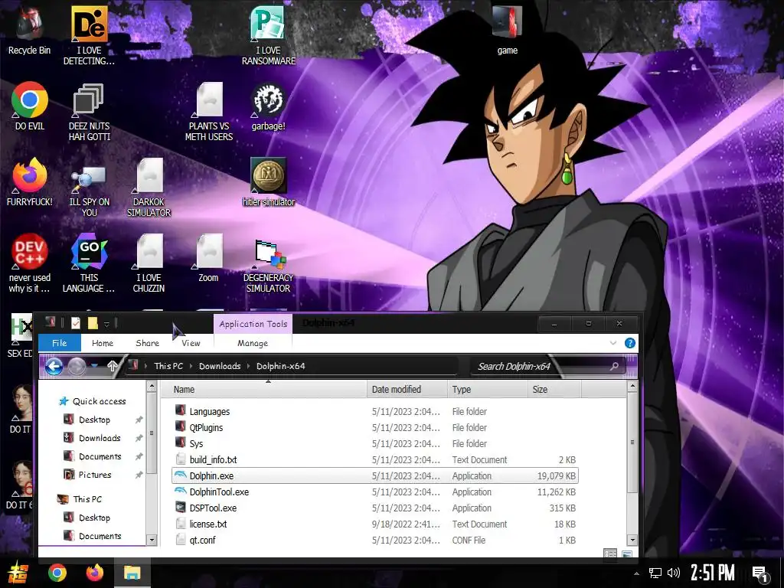Viewport: 784px width, 588px height.
Task: Open the Dev C++ desktop shortcut
Action: [x=30, y=263]
